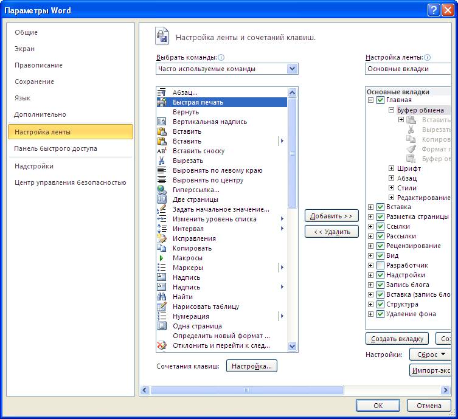This screenshot has height=419, width=458.
Task: Expand the Шрифт group
Action: click(x=391, y=168)
